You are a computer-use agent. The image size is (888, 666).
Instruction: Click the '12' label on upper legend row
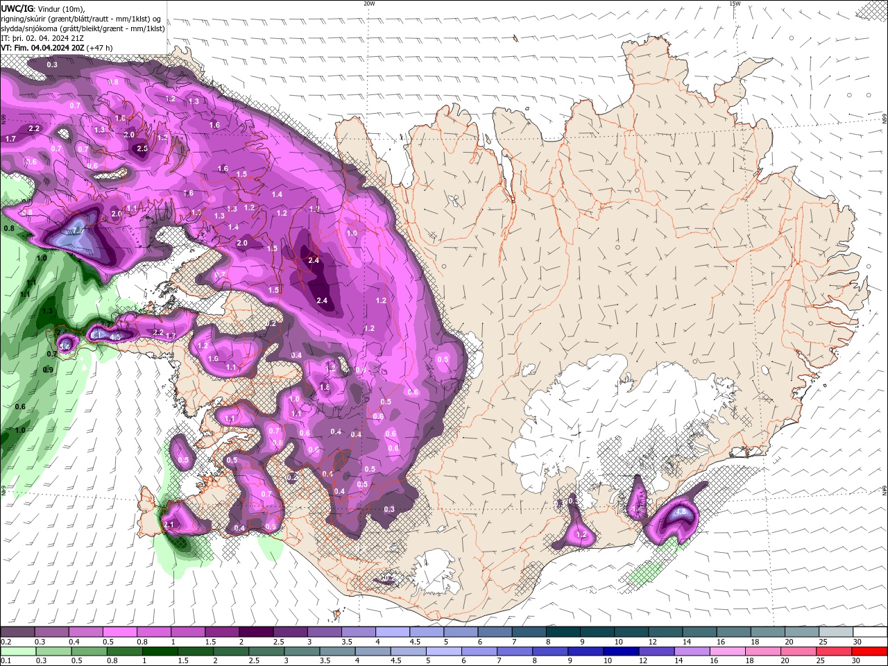click(654, 642)
